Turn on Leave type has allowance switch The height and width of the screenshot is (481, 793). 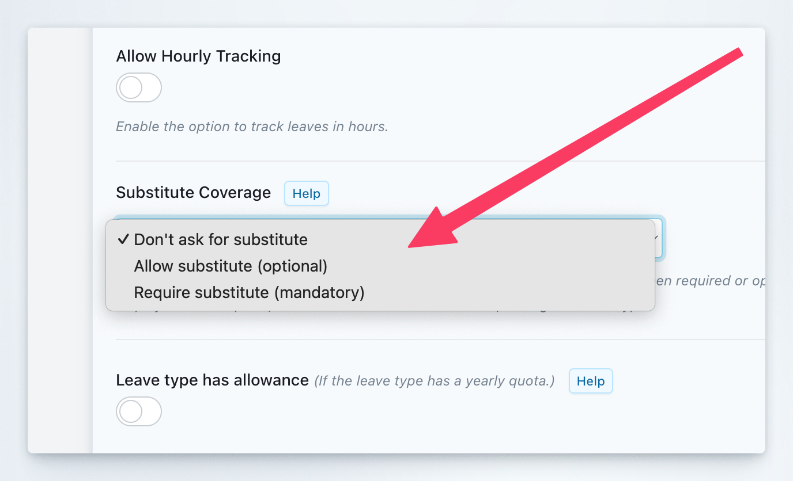(x=138, y=411)
